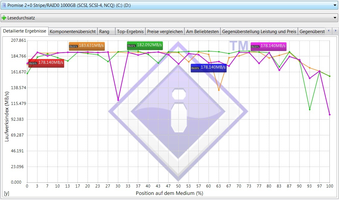Click the x-axis label 50
Image resolution: width=339 pixels, height=200 pixels.
178,186
